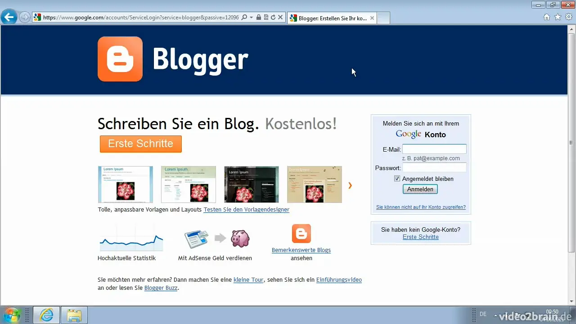Click the DE language indicator in taskbar
The height and width of the screenshot is (324, 576).
[483, 314]
